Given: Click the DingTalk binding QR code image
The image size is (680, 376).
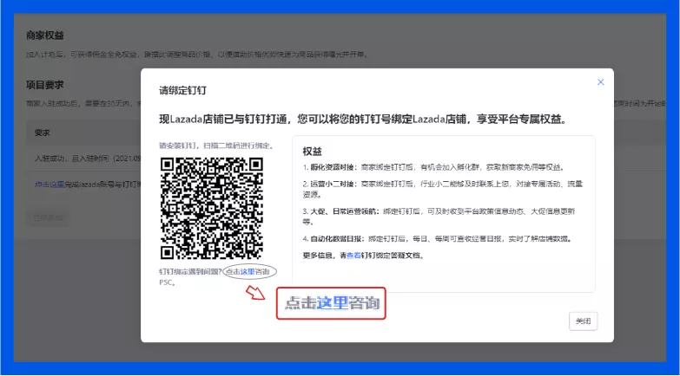Looking at the screenshot, I should [x=212, y=208].
